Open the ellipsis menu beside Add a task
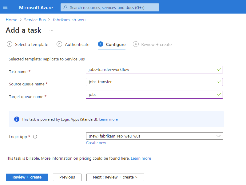The image size is (246, 185). [x=51, y=30]
